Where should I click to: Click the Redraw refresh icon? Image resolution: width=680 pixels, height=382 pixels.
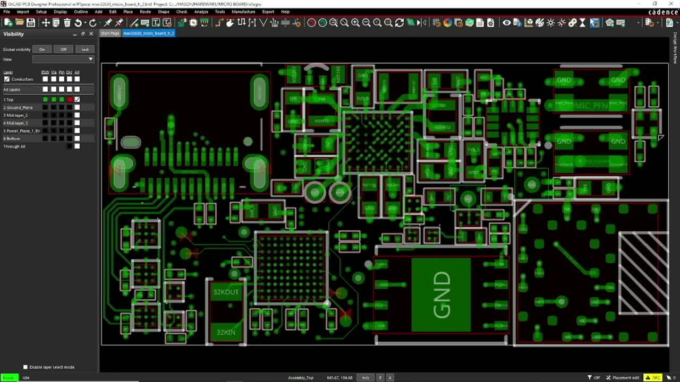tap(399, 23)
